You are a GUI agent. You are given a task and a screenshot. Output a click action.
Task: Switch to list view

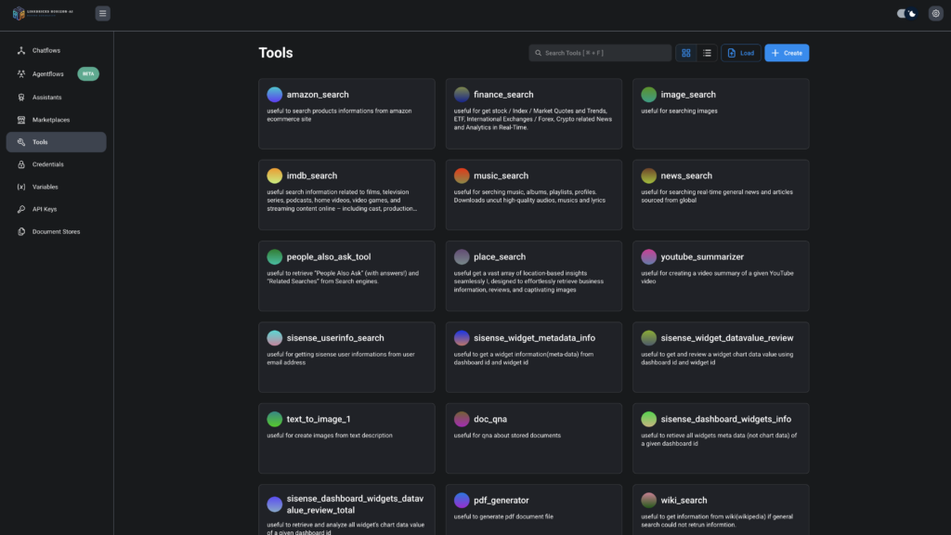pyautogui.click(x=707, y=53)
